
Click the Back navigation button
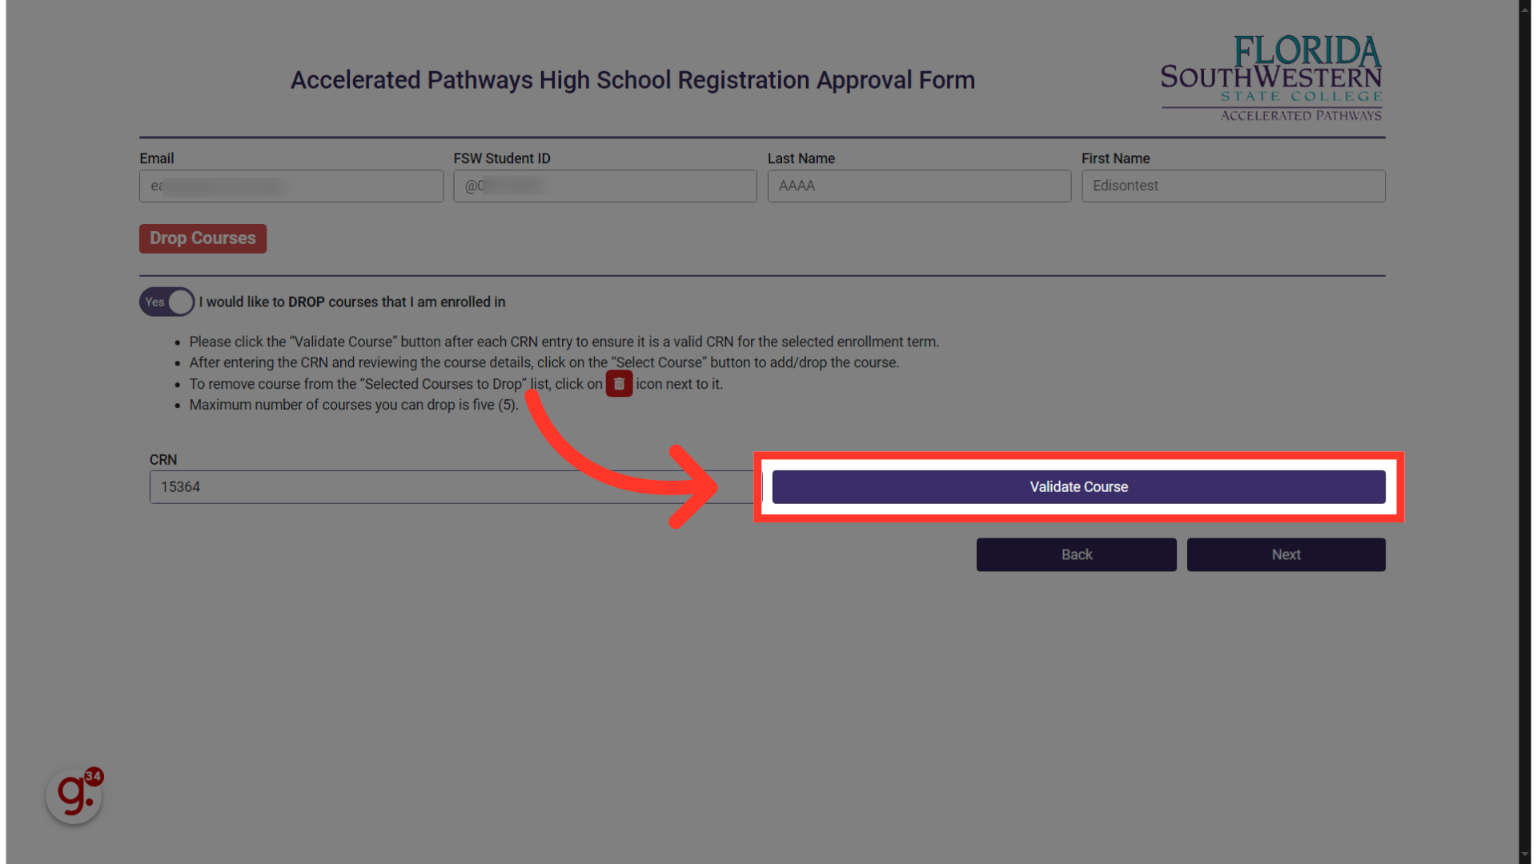pos(1076,554)
